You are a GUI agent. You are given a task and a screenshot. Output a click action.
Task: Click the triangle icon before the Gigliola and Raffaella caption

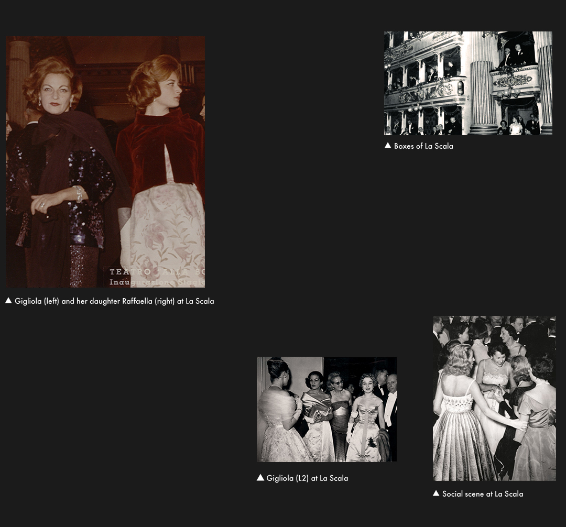pos(8,301)
